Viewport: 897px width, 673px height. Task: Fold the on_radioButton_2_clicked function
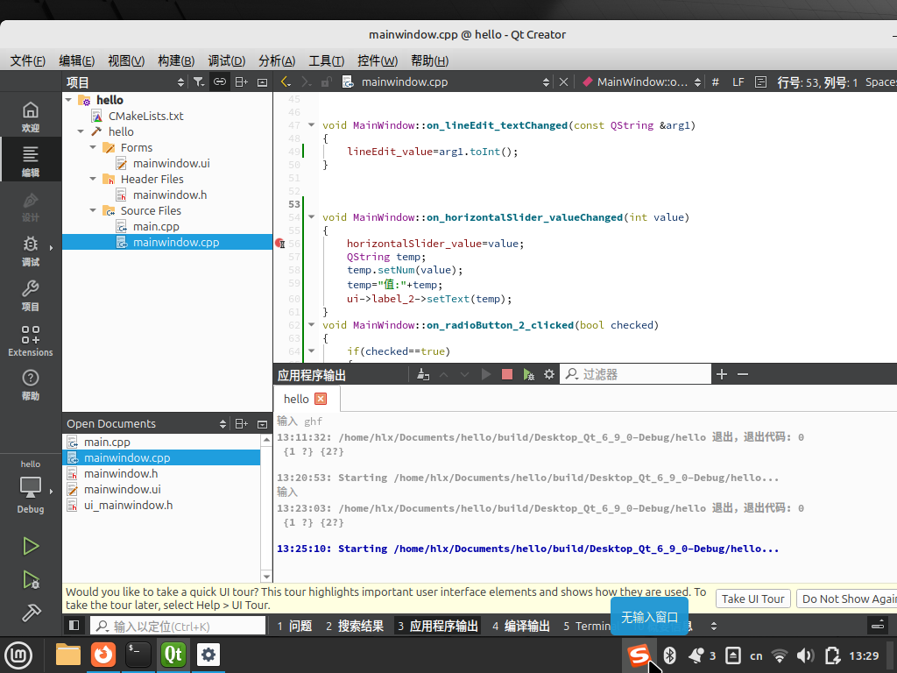coord(312,324)
